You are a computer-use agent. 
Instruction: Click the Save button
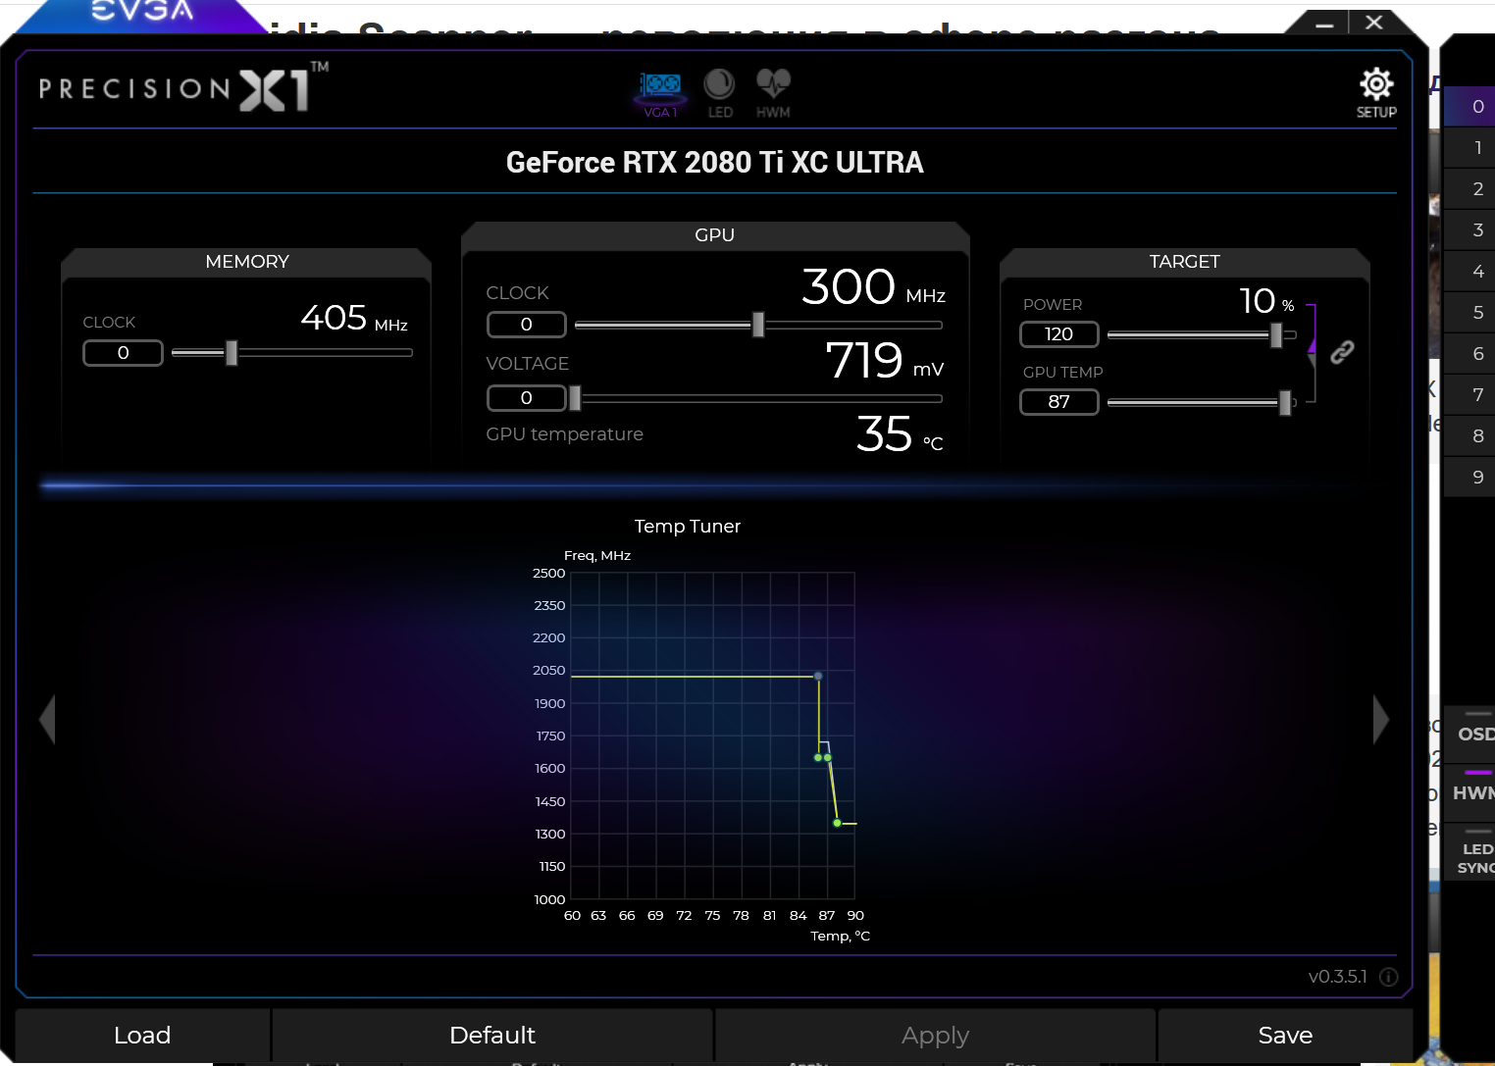pos(1285,1035)
